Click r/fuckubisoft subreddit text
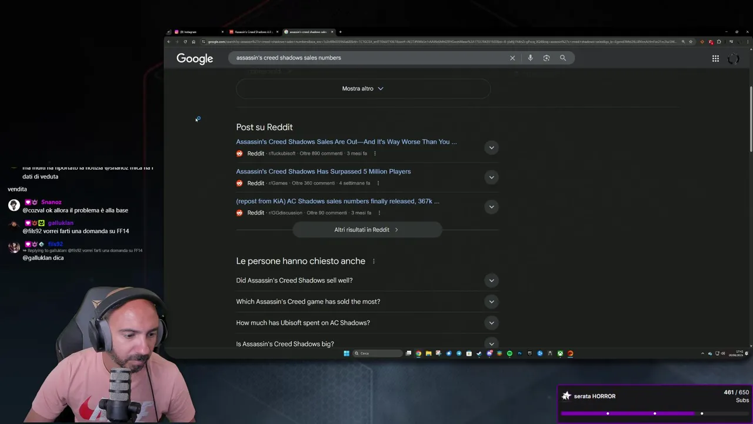This screenshot has height=424, width=753. pyautogui.click(x=282, y=154)
